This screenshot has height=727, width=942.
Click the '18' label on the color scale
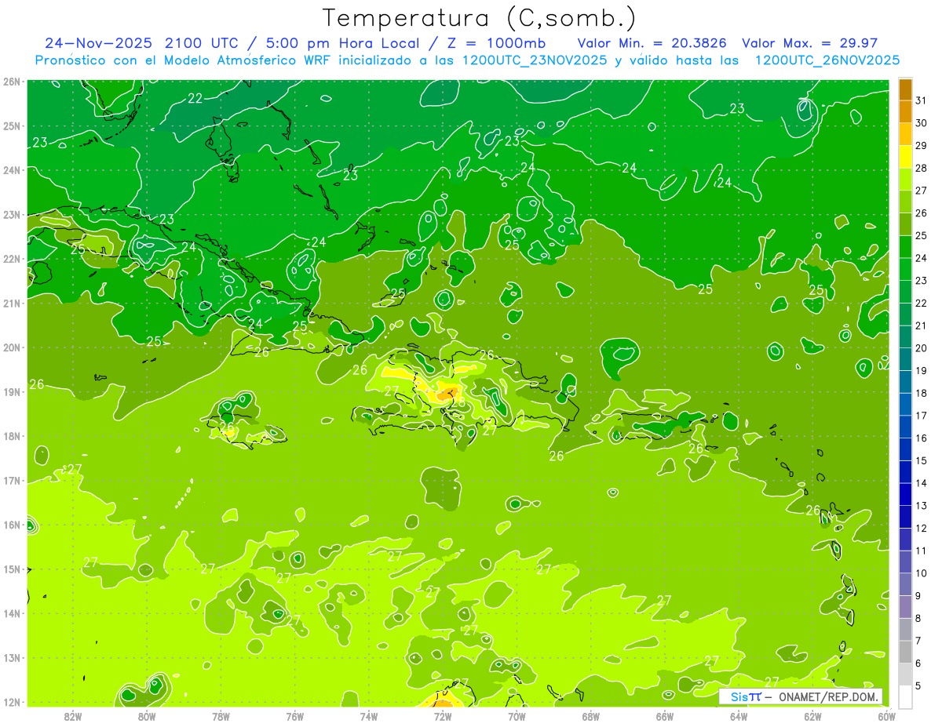click(922, 393)
